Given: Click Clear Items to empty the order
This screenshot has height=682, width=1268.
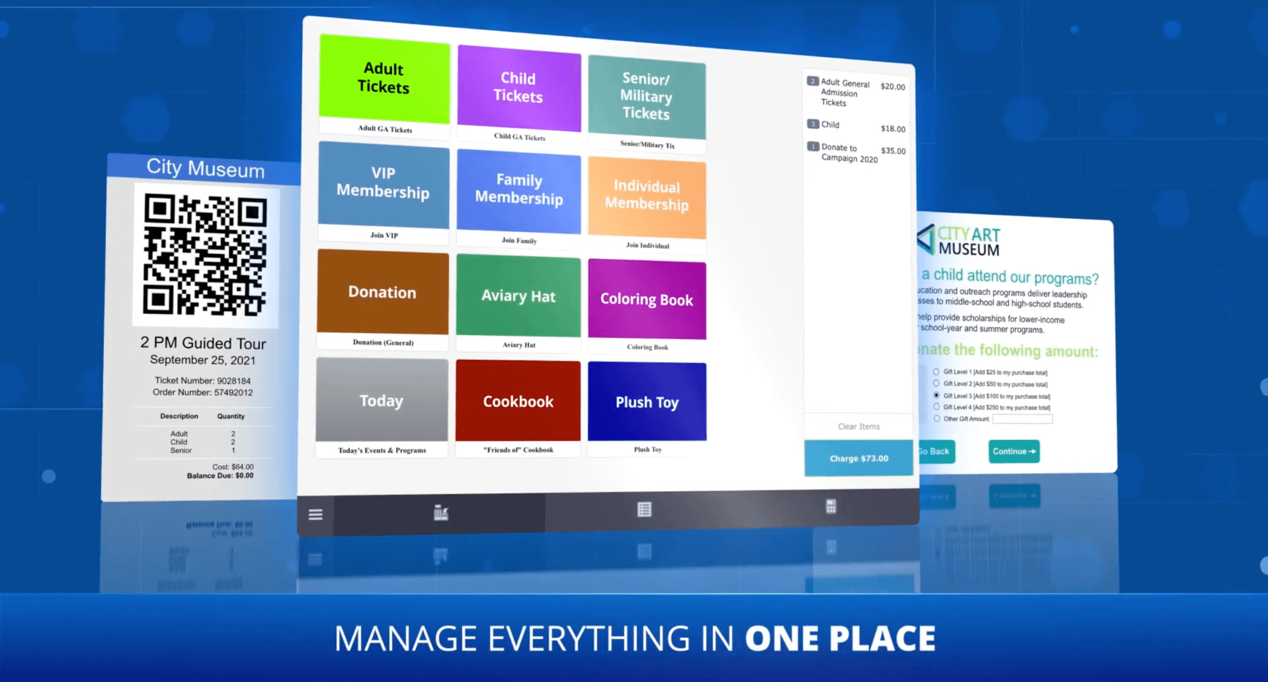Looking at the screenshot, I should pyautogui.click(x=858, y=426).
